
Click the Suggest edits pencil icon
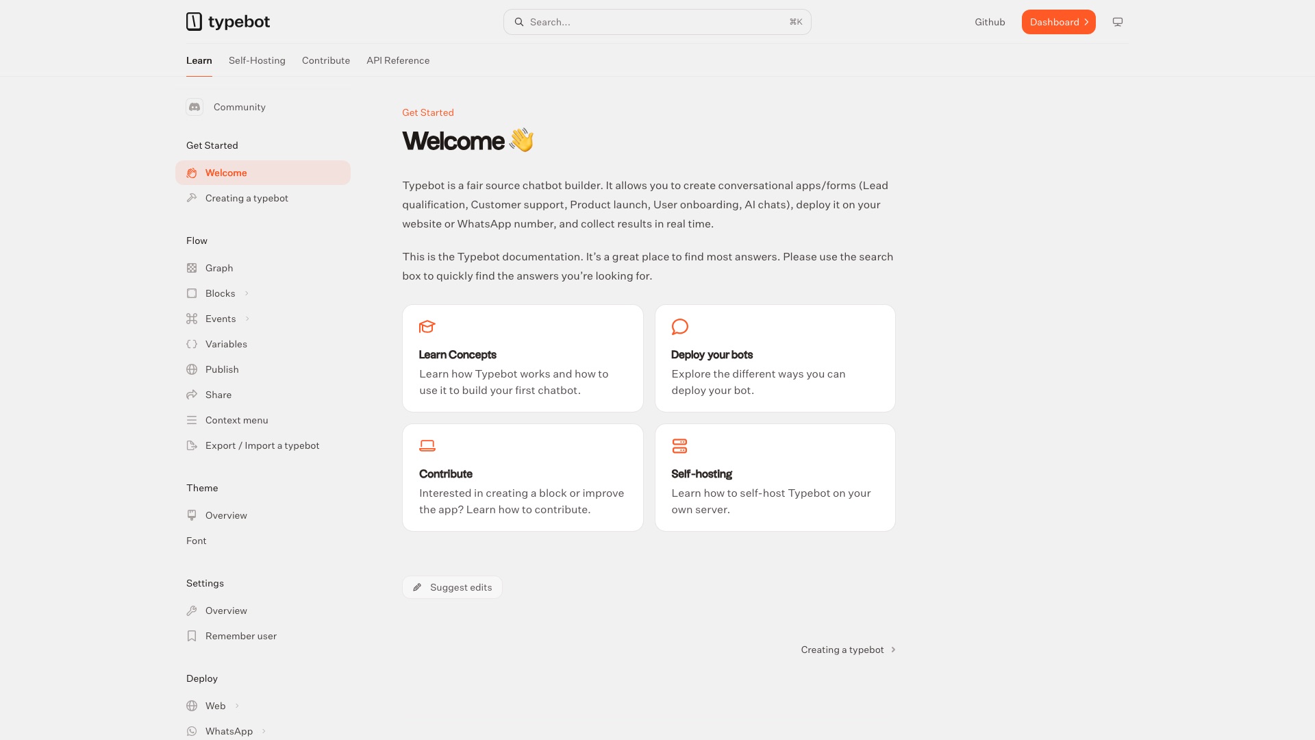pyautogui.click(x=417, y=587)
